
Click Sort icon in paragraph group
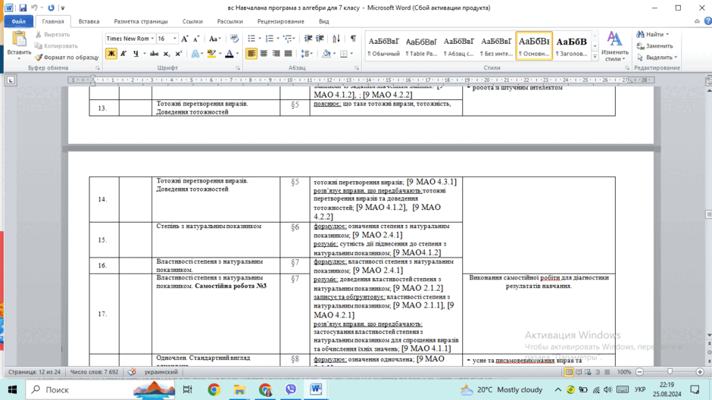(x=336, y=39)
